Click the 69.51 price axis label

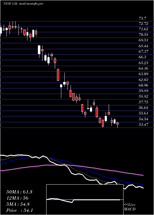coord(144,40)
